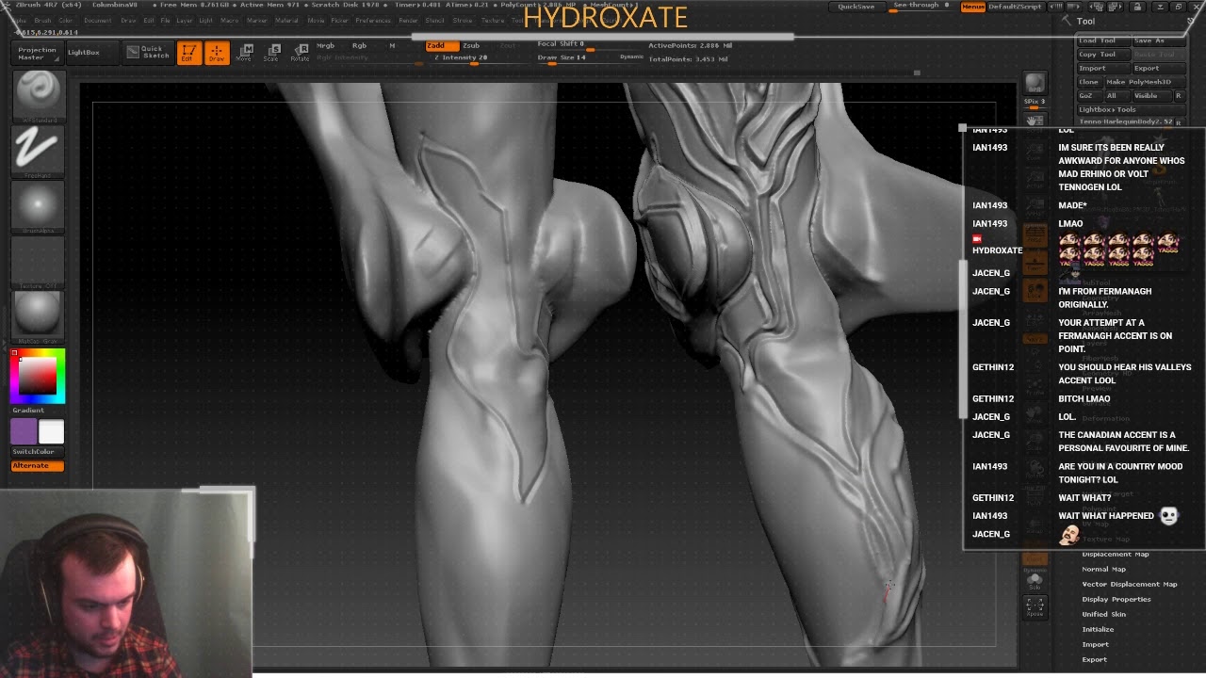Open the empty texture slot
1206x678 pixels.
coord(38,263)
